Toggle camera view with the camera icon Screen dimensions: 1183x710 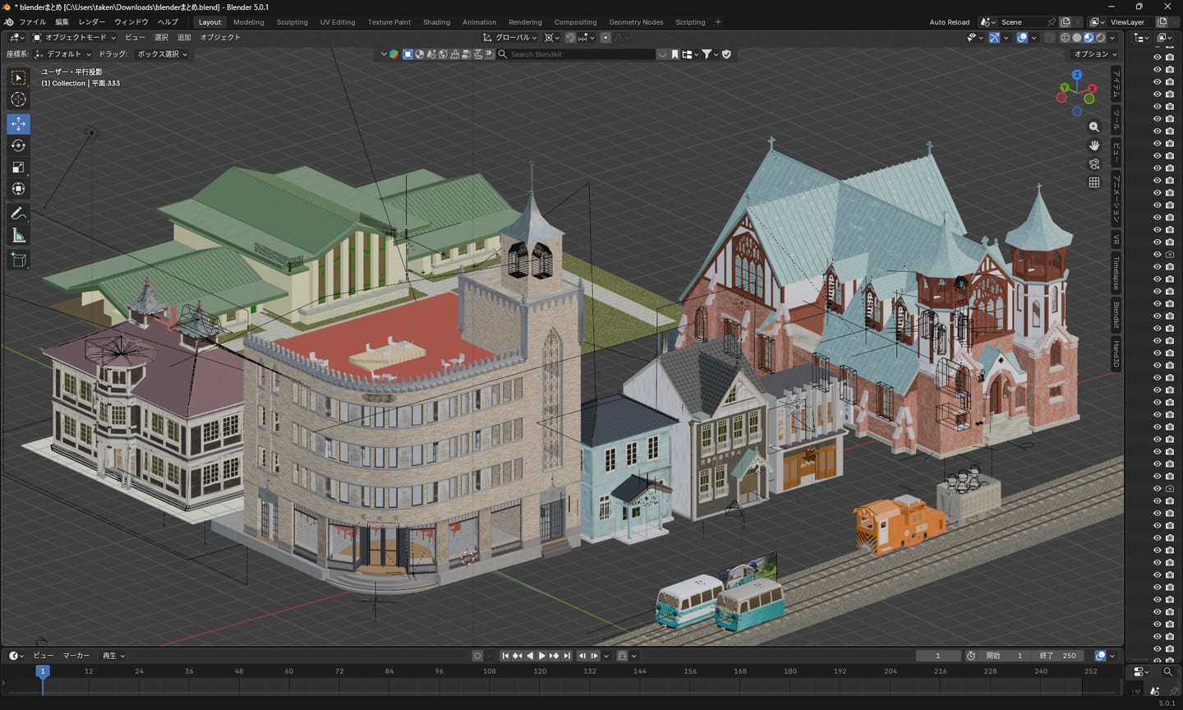[1094, 164]
